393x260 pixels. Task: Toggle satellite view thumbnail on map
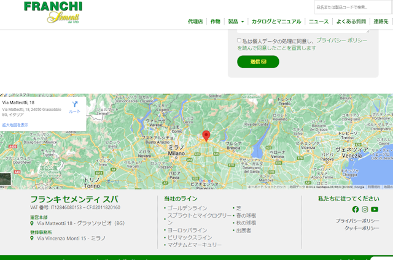click(6, 179)
